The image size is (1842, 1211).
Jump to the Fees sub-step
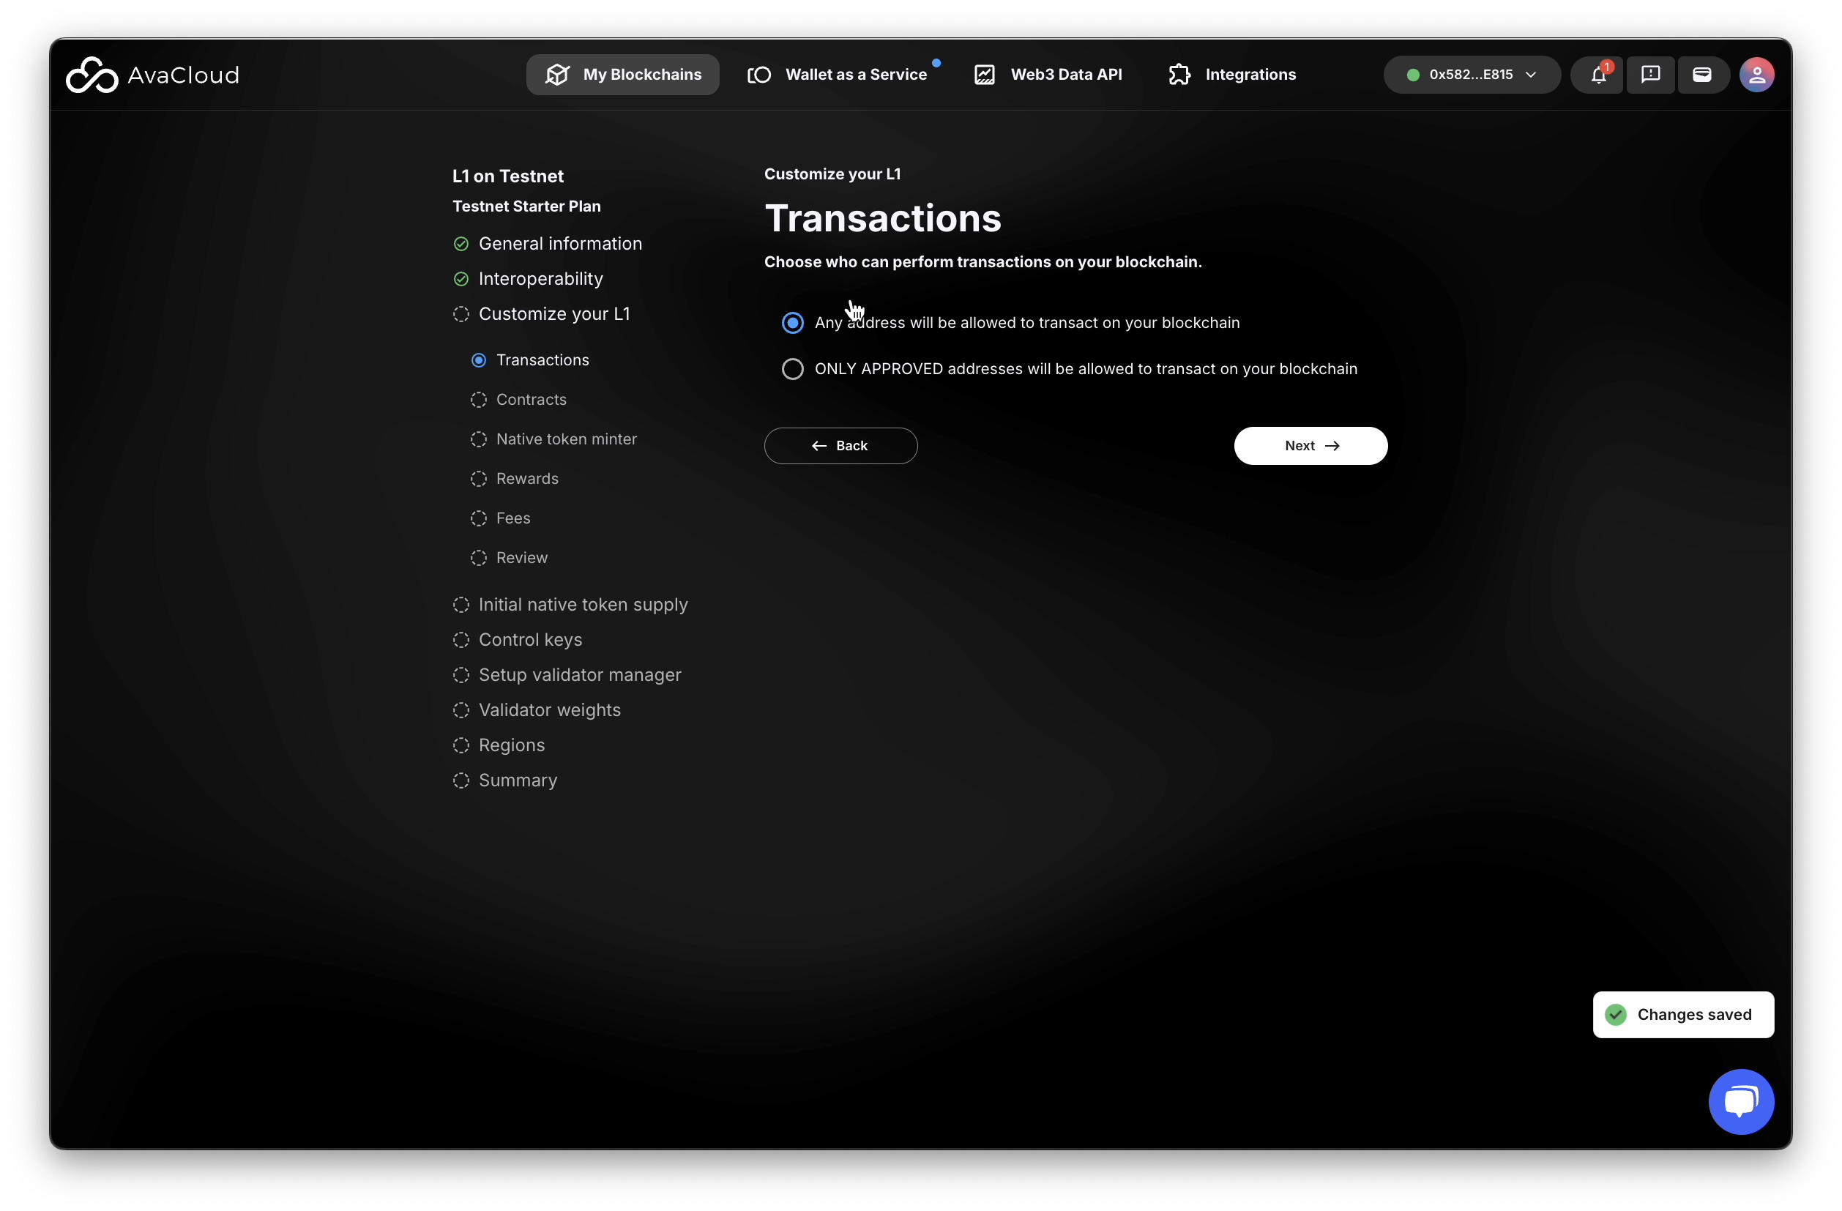(512, 518)
